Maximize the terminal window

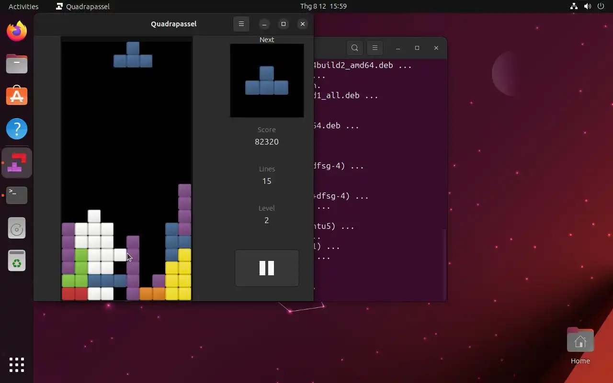[x=417, y=48]
